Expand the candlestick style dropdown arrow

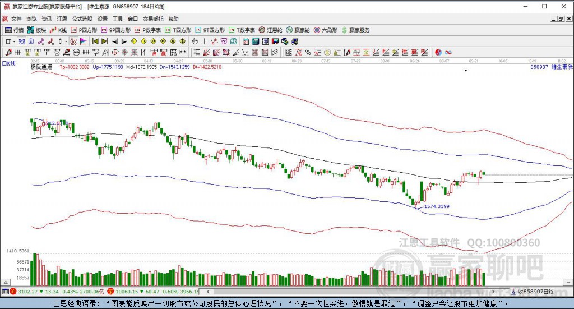click(66, 41)
